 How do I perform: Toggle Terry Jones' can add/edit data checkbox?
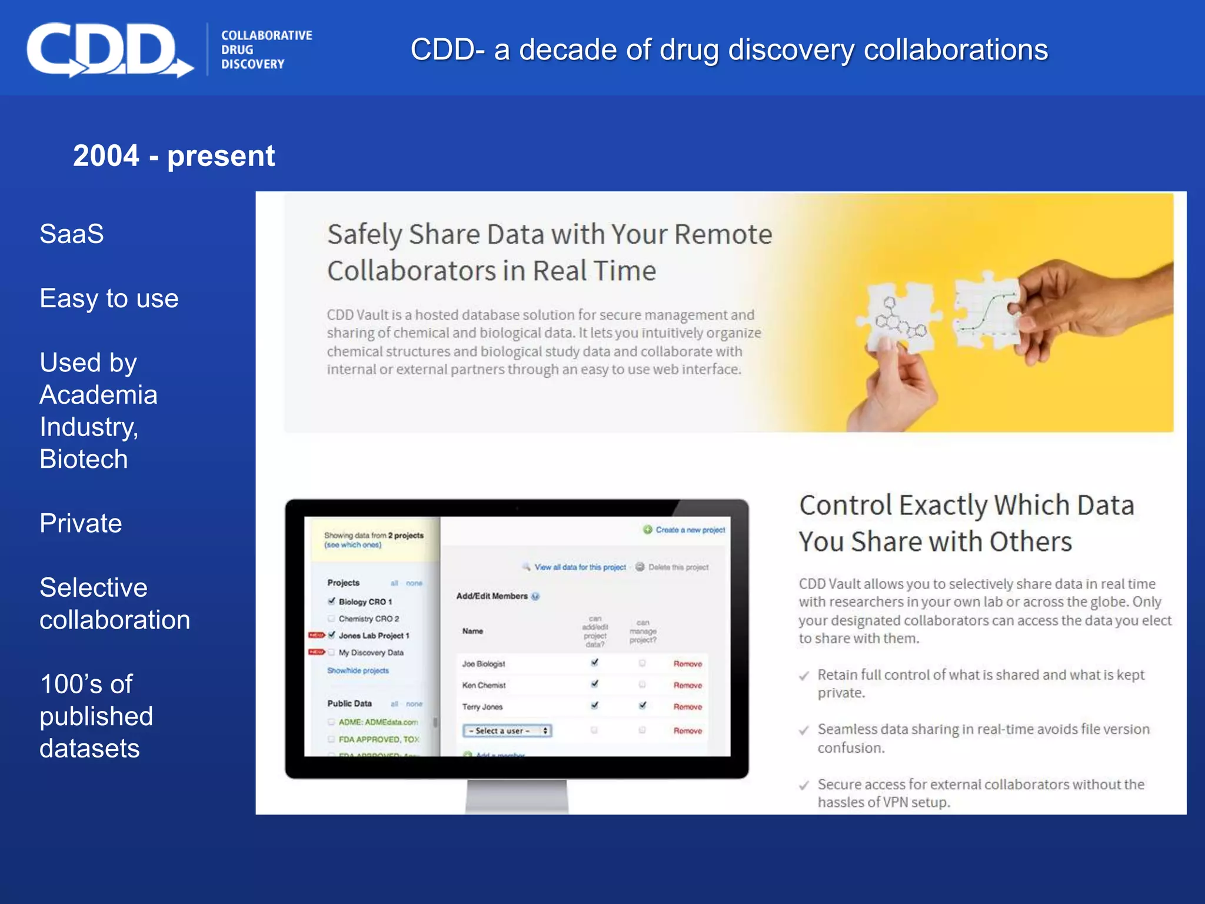click(x=594, y=705)
